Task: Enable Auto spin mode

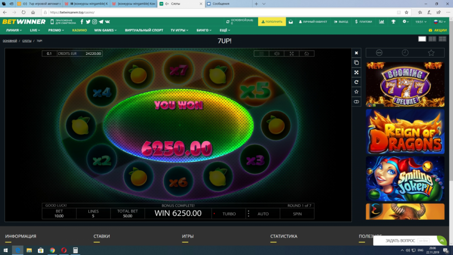Action: tap(263, 214)
